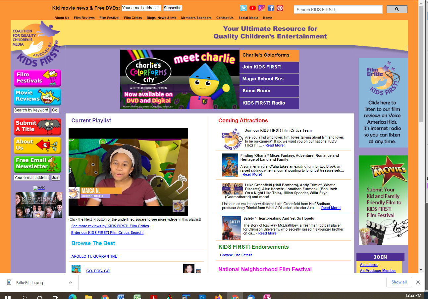Click Show all downloads button
The image size is (428, 299).
[x=399, y=282]
